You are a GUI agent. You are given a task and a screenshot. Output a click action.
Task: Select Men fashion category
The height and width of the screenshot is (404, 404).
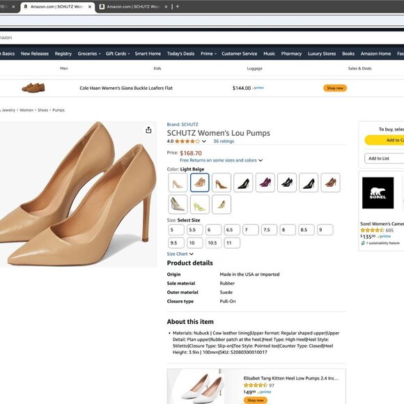tap(64, 68)
